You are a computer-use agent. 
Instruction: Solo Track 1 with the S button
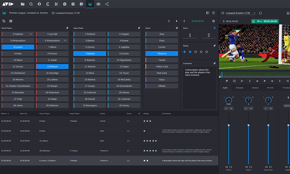(x=226, y=108)
